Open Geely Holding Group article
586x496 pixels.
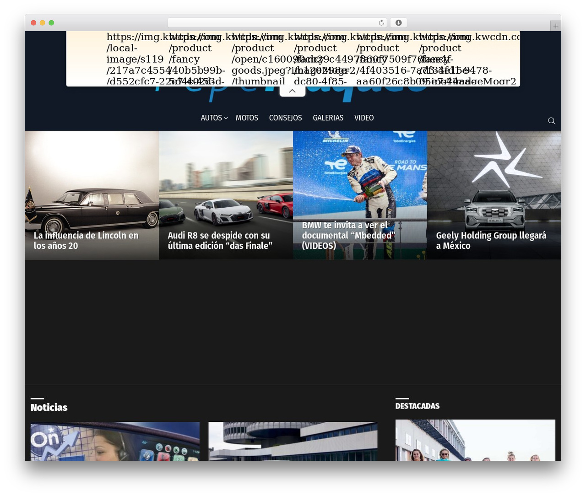pyautogui.click(x=491, y=241)
